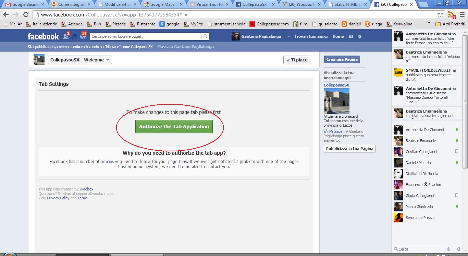
Task: Click 'Mi piace' link under the ad
Action: 336,131
